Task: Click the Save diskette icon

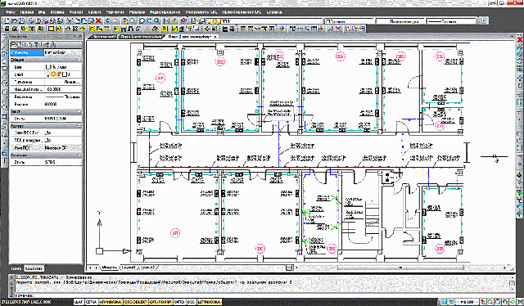Action: pyautogui.click(x=22, y=20)
